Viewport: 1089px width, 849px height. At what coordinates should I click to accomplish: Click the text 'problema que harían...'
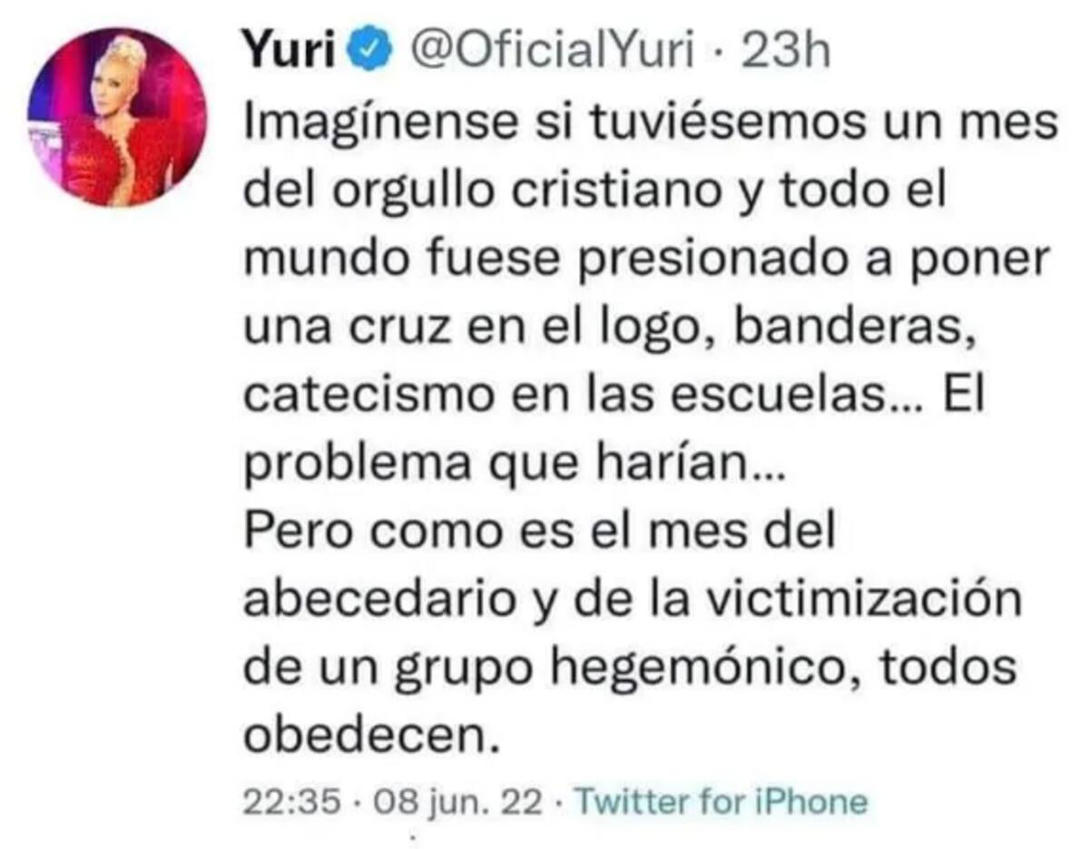coord(510,464)
